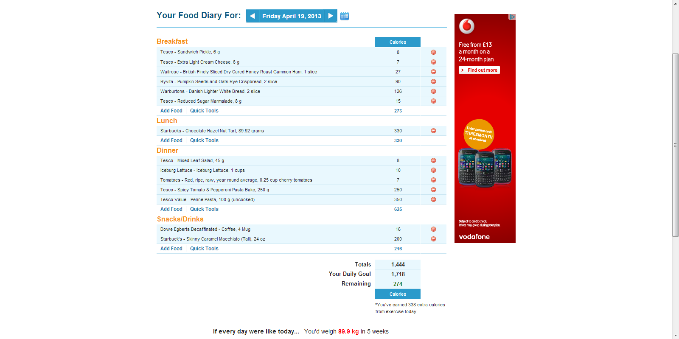Delete Dowe Egberts Decaffinated Coffee entry
This screenshot has width=679, height=339.
coord(433,229)
